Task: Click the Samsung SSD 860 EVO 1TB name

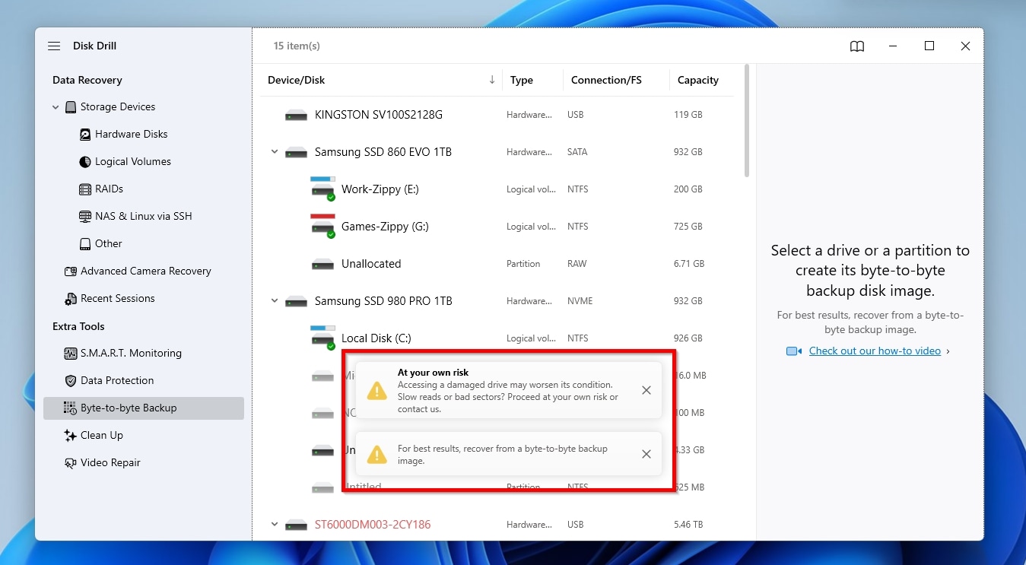Action: click(x=383, y=152)
